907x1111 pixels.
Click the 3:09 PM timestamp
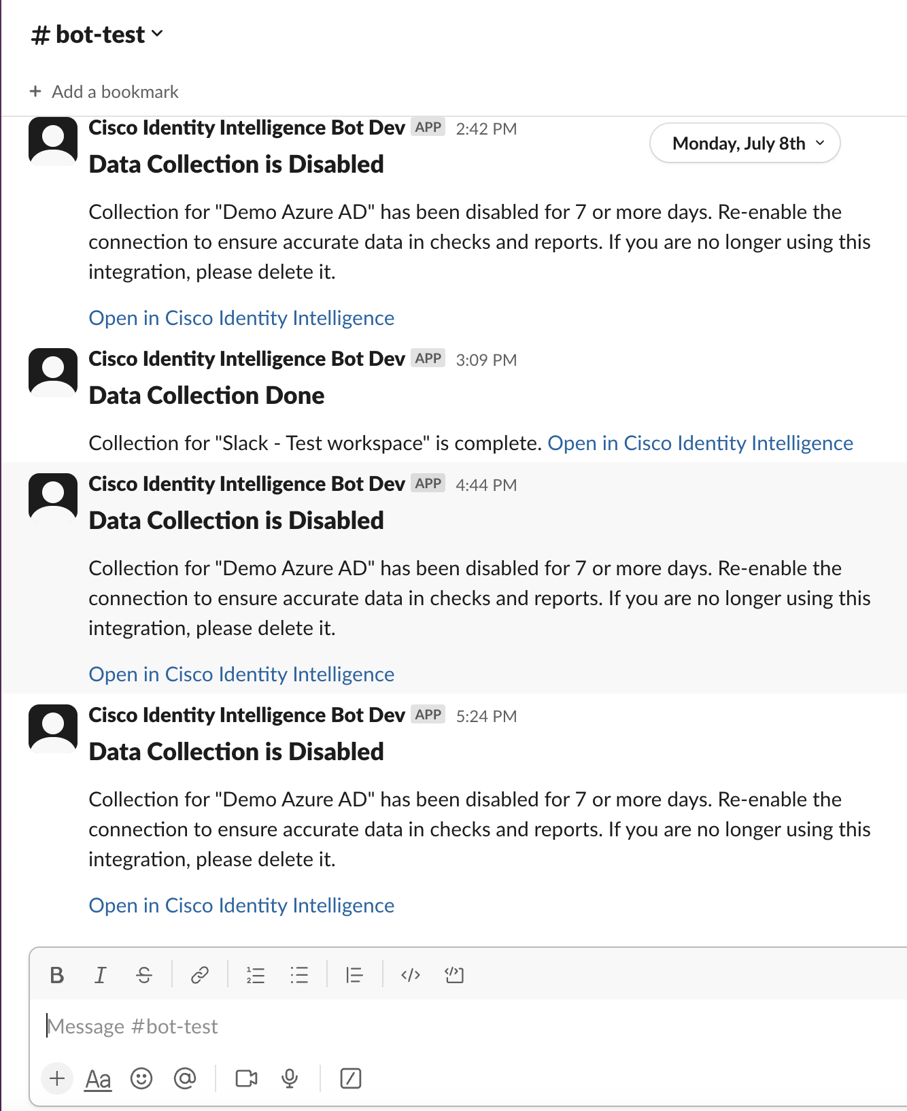[486, 360]
